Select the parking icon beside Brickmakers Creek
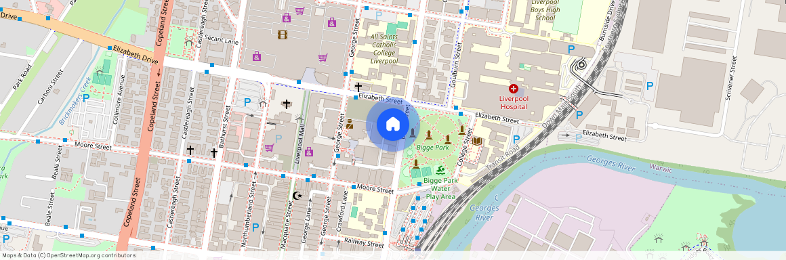 coord(86,97)
